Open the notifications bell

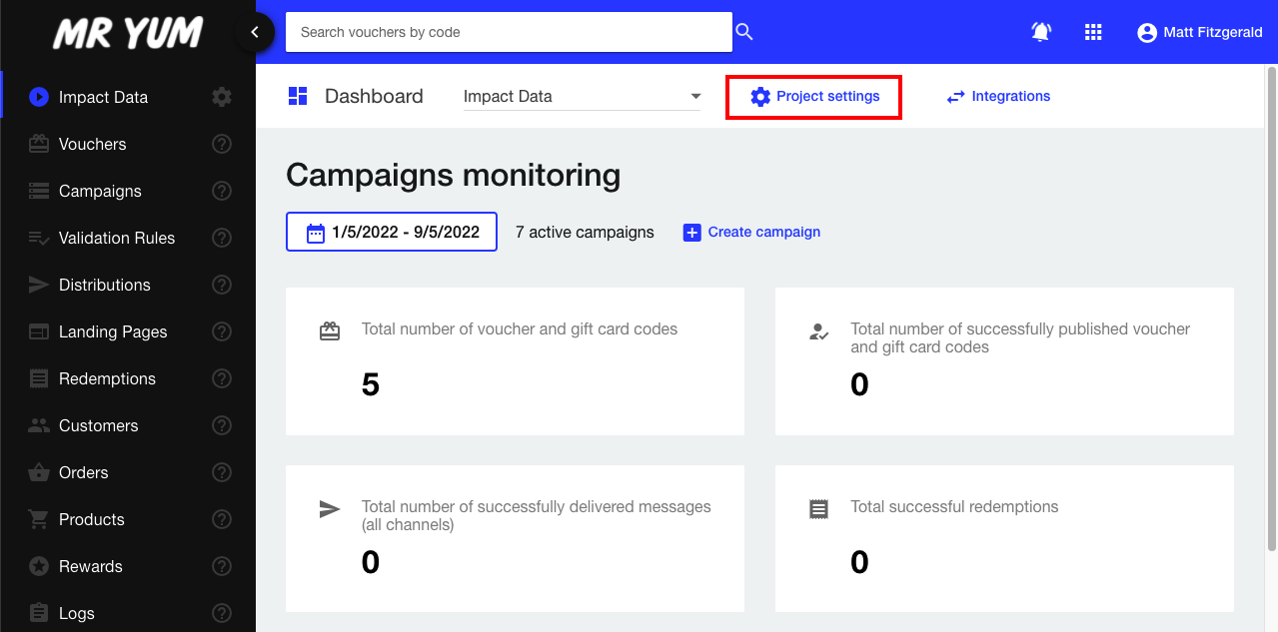[1041, 32]
